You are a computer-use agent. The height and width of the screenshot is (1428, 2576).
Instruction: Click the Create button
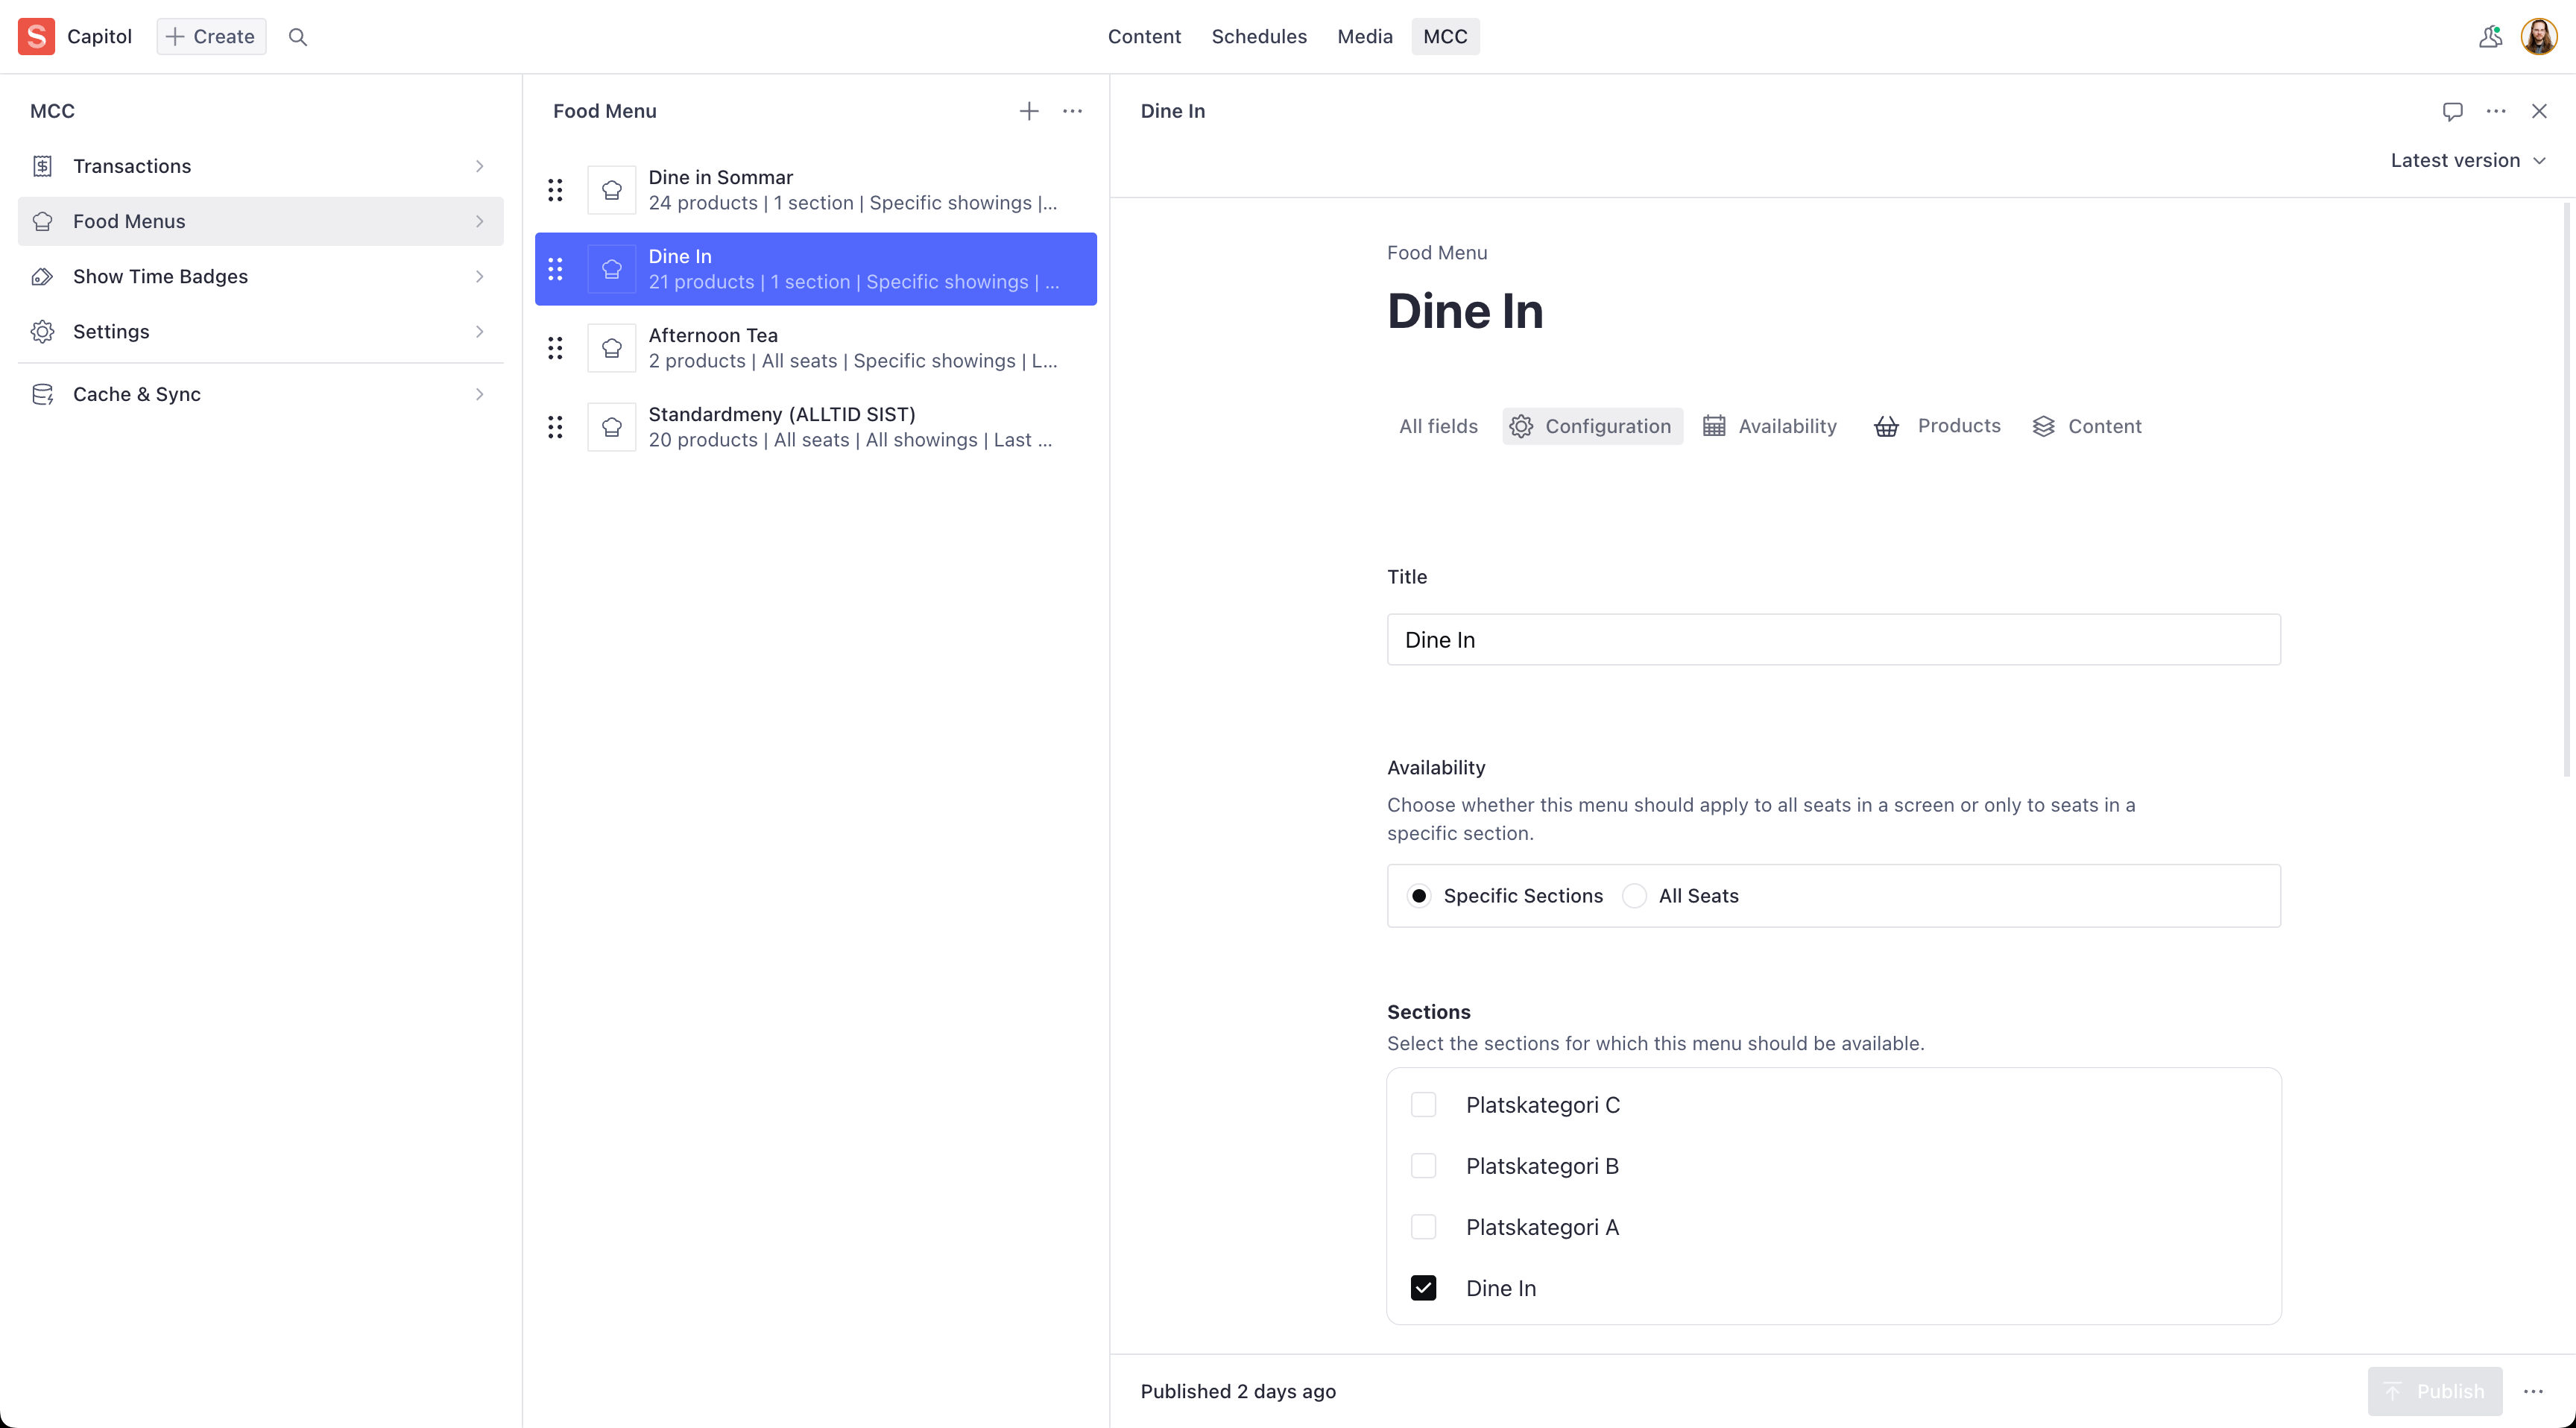click(211, 37)
